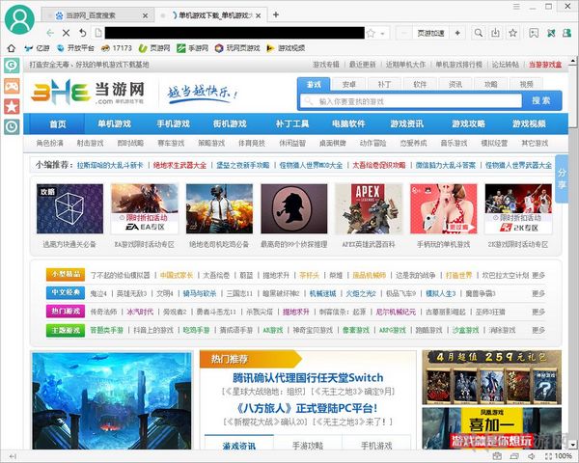The height and width of the screenshot is (463, 579).
Task: Open the 玩网页游戏 bookmark
Action: click(x=237, y=48)
